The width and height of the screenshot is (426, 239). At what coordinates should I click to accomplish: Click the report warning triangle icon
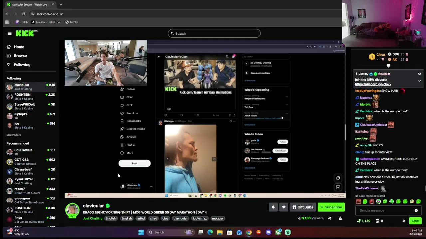(x=340, y=218)
